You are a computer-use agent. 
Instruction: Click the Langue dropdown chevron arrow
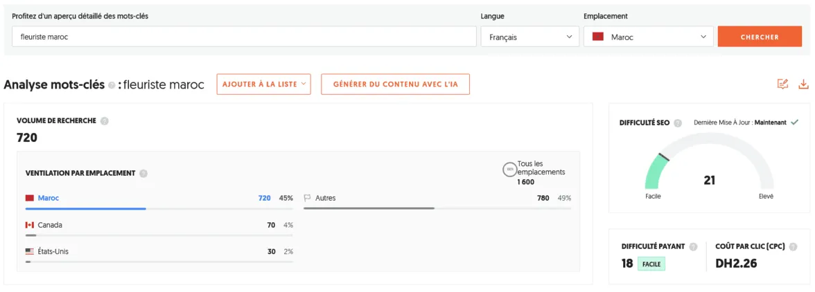point(569,37)
